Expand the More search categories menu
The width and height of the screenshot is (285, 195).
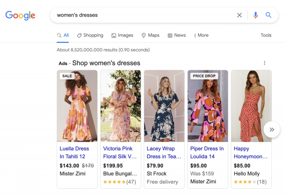tap(201, 35)
